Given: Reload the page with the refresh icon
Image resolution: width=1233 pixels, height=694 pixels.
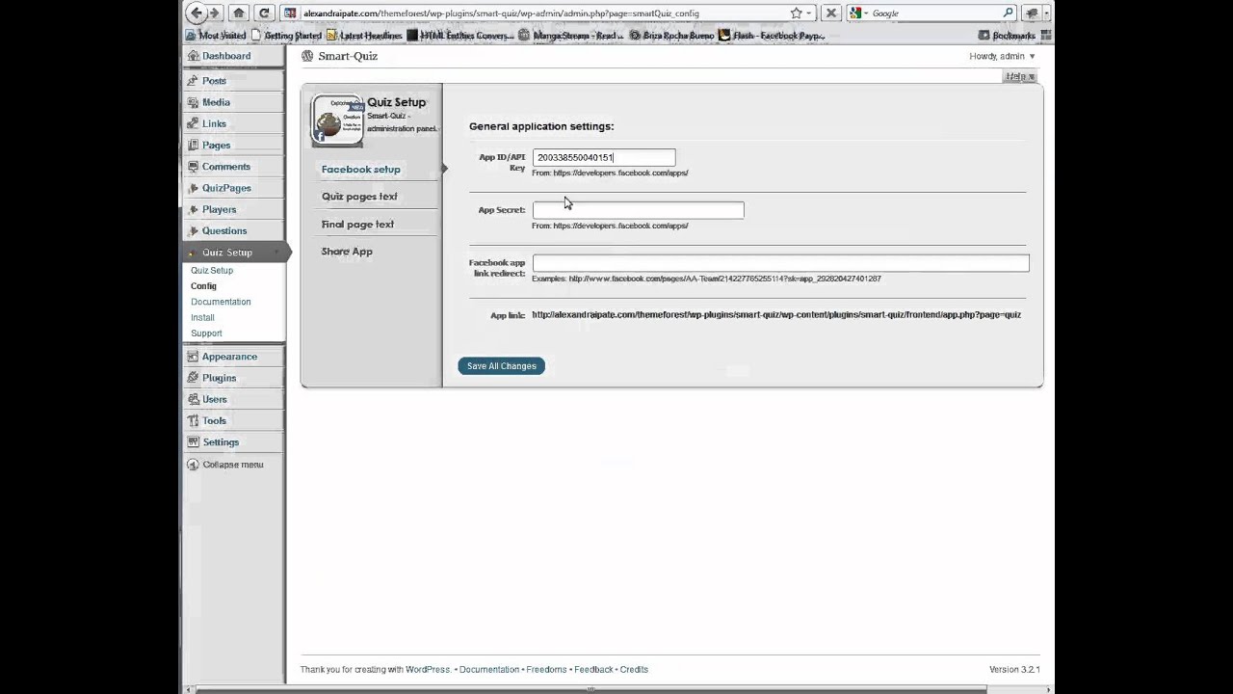Looking at the screenshot, I should [x=264, y=13].
